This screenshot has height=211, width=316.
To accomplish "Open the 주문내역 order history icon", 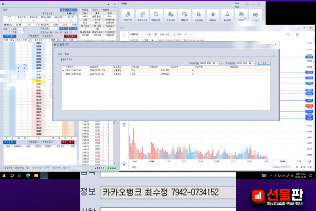I will click(170, 16).
